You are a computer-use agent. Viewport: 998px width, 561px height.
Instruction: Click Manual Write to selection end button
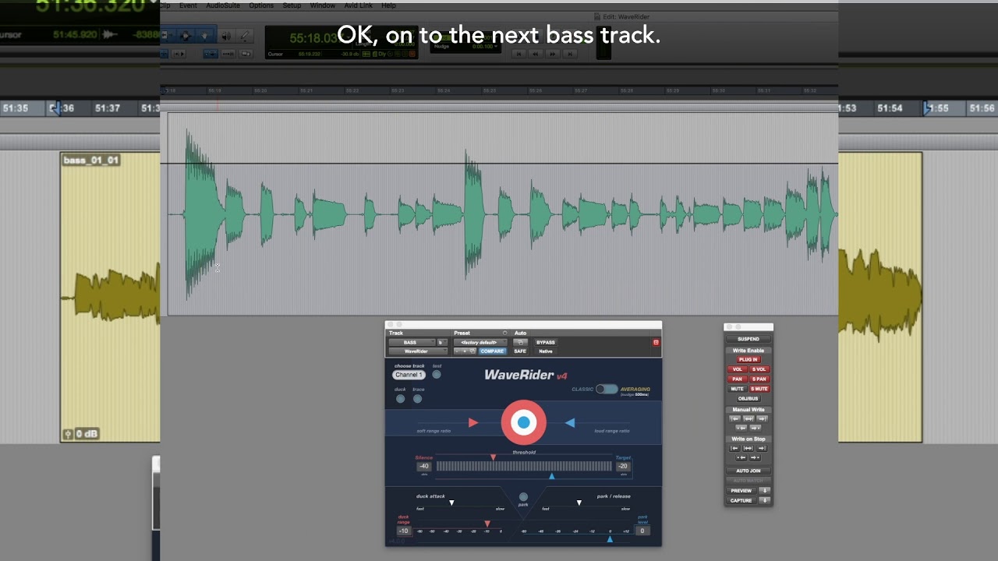pyautogui.click(x=763, y=419)
